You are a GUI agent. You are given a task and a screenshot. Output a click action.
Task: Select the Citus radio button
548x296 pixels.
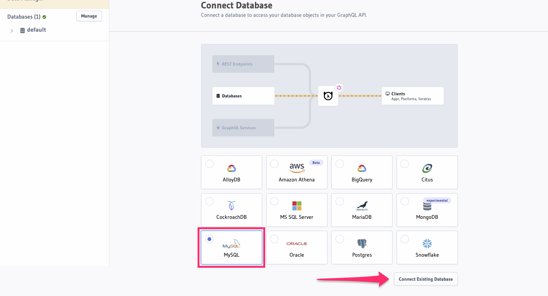coord(405,164)
